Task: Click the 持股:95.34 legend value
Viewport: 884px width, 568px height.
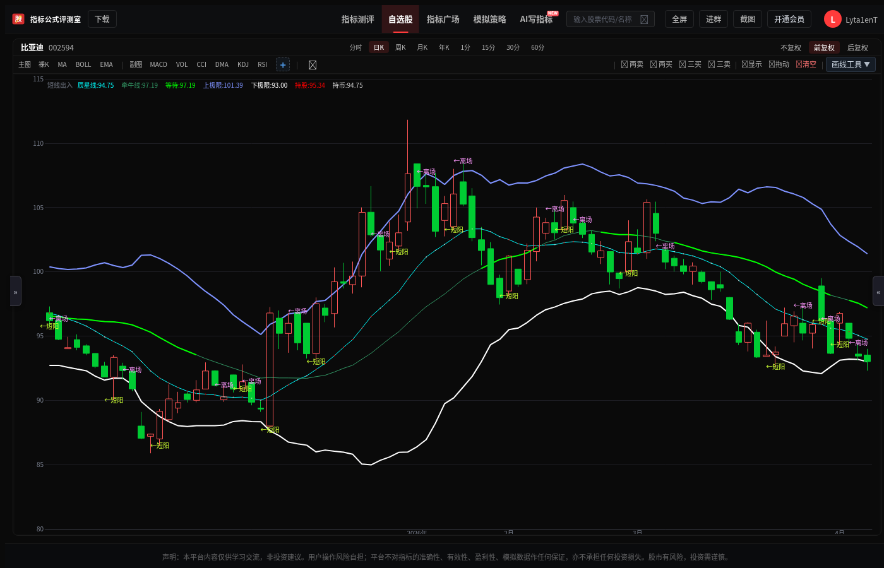Action: coord(310,85)
